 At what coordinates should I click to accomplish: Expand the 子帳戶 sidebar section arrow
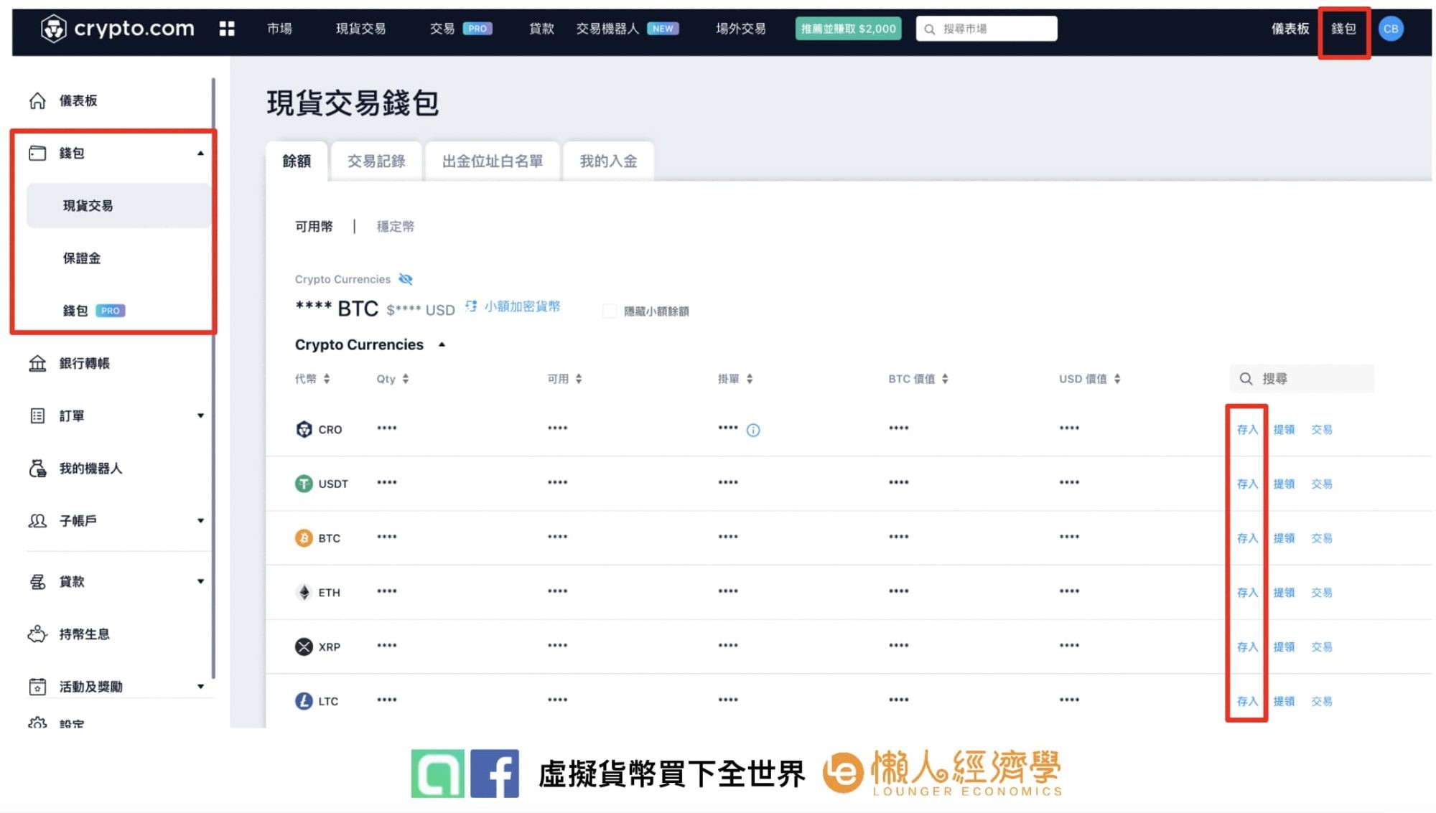point(200,521)
